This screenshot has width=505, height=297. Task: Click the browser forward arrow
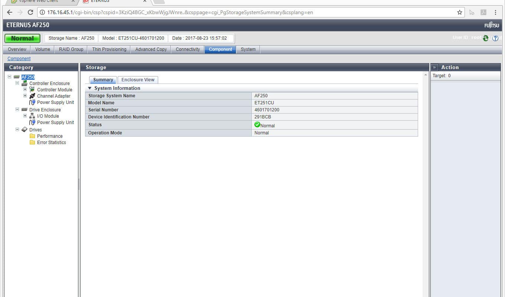pyautogui.click(x=20, y=12)
